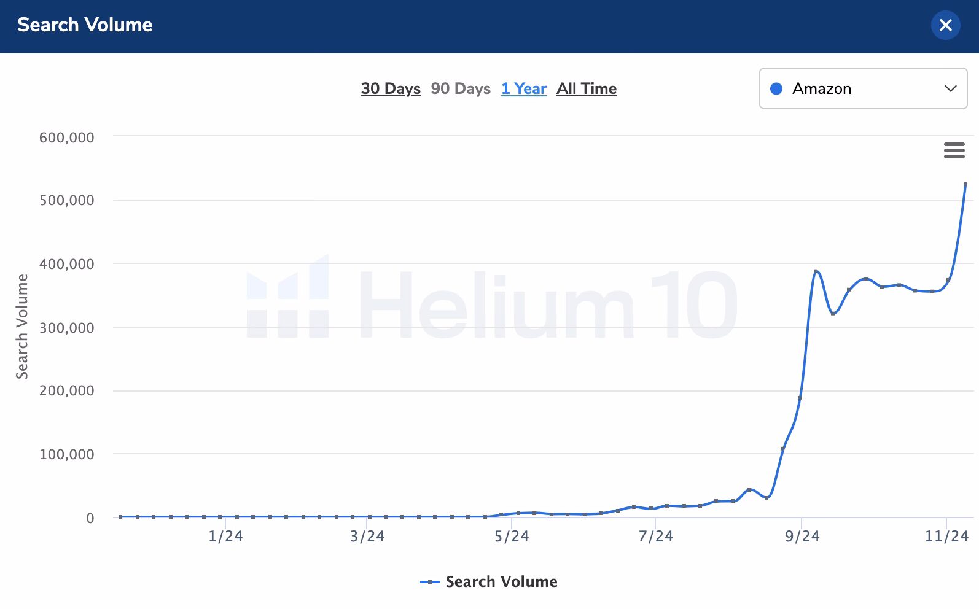
Task: Expand the Amazon marketplace dropdown
Action: pyautogui.click(x=863, y=88)
